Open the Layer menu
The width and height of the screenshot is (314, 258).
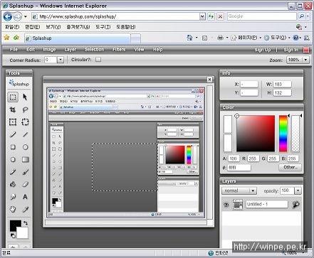[x=70, y=50]
